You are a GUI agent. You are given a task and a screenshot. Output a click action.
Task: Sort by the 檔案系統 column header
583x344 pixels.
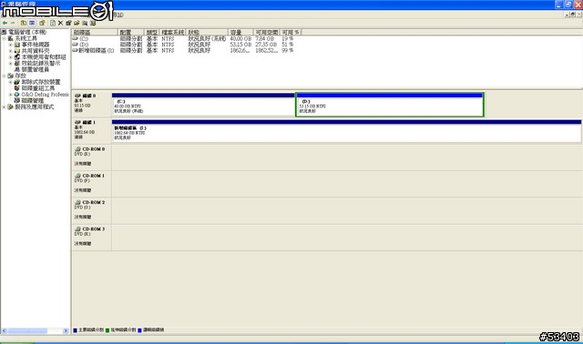(x=172, y=33)
